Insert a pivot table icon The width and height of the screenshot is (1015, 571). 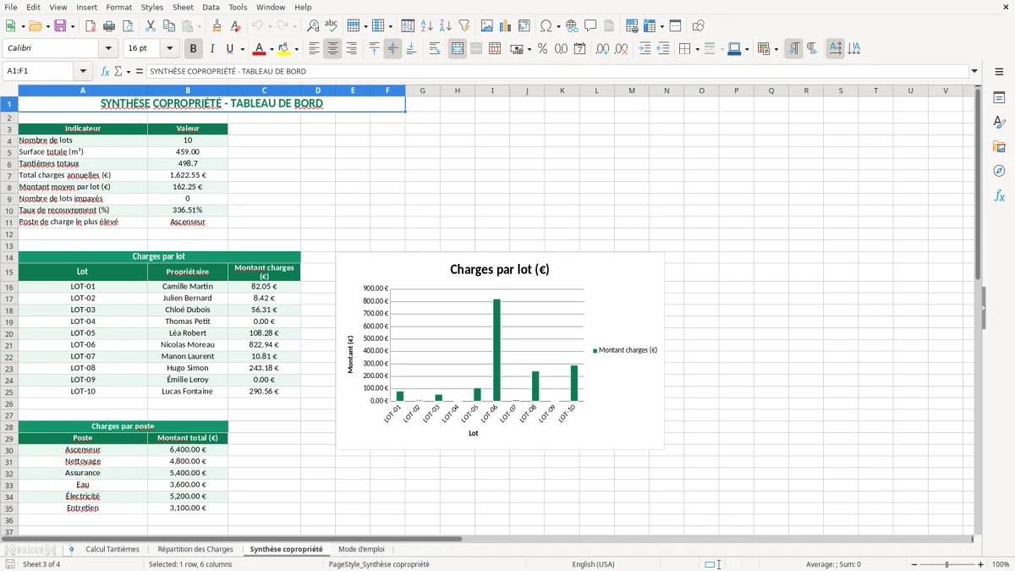524,26
